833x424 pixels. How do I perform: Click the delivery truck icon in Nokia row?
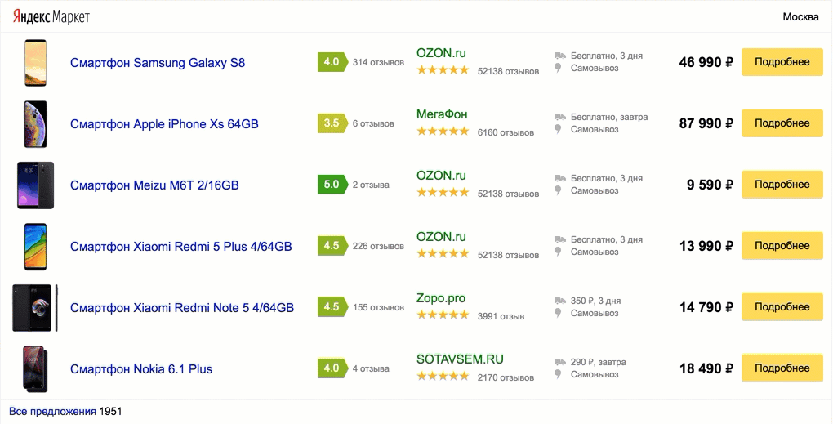tap(559, 362)
